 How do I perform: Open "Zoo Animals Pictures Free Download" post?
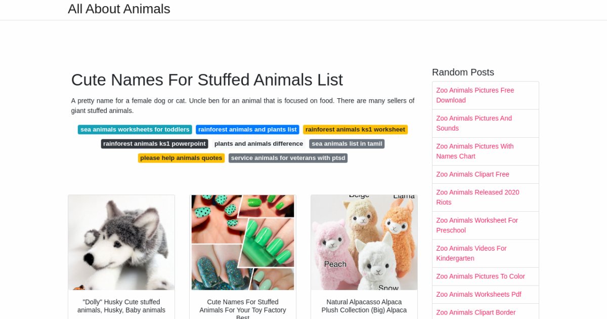coord(475,95)
